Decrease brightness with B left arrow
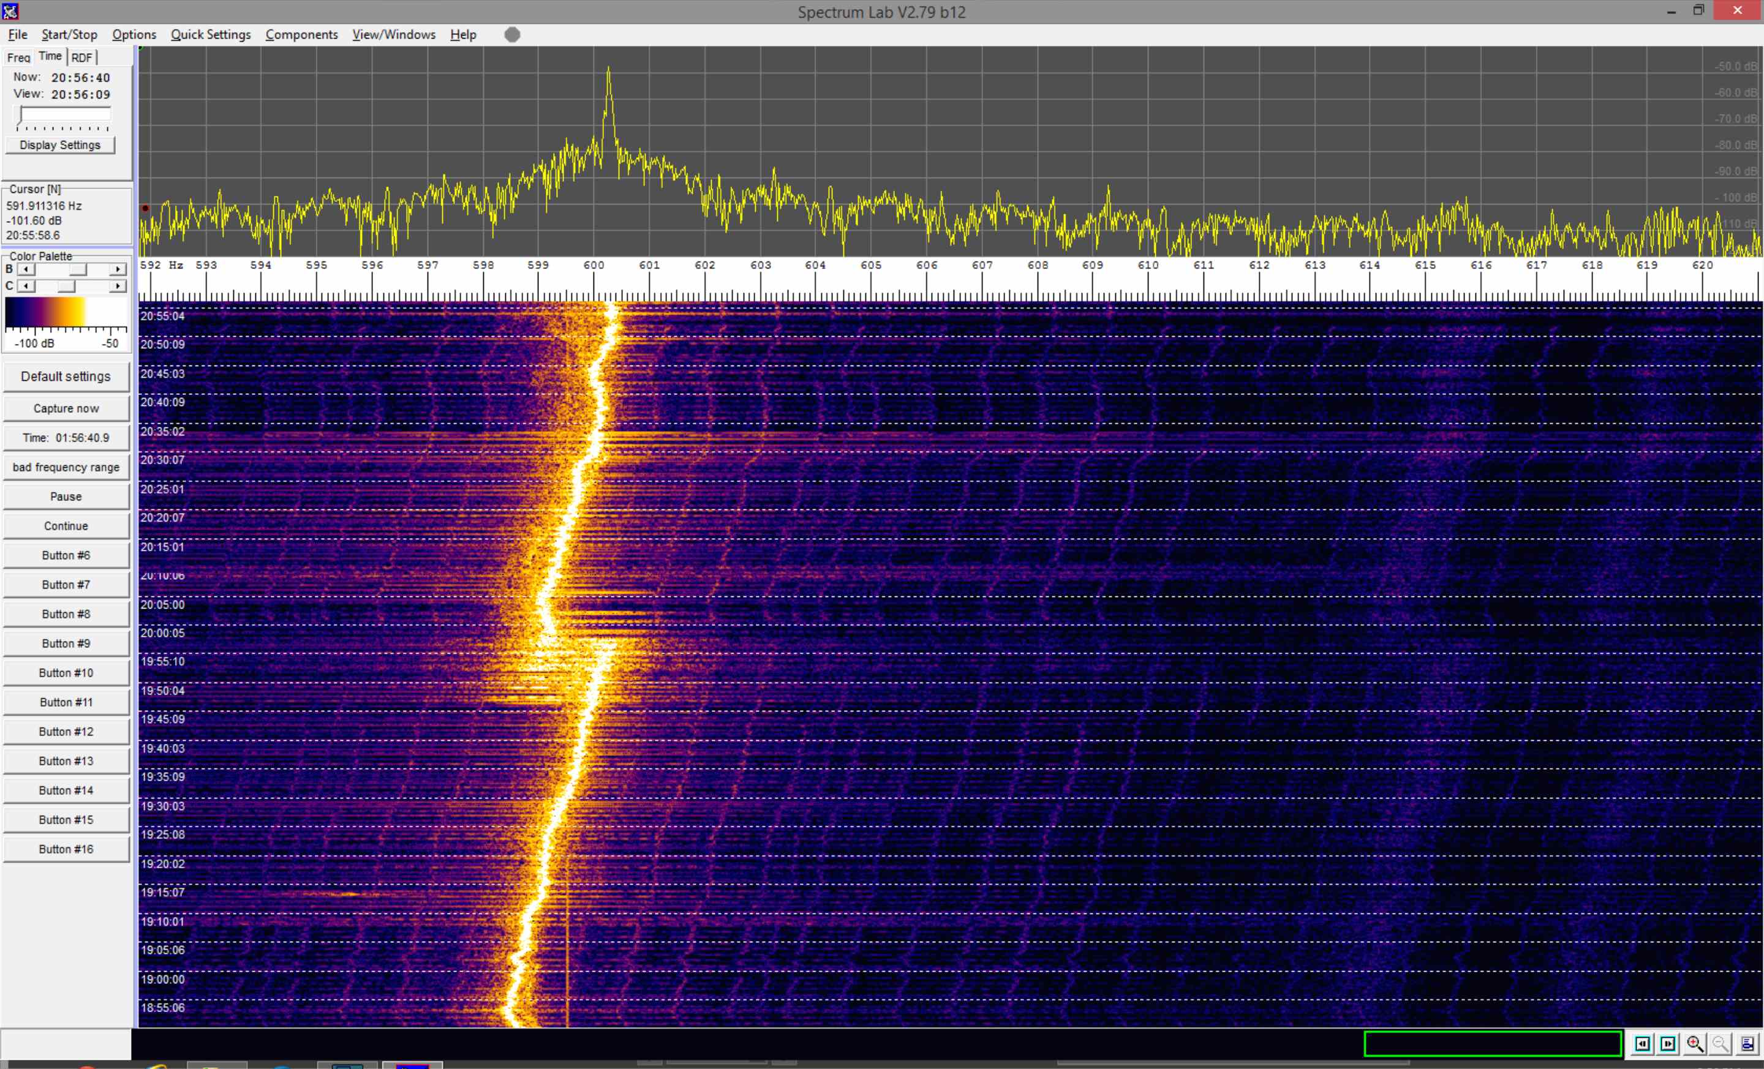The width and height of the screenshot is (1764, 1069). click(x=26, y=270)
